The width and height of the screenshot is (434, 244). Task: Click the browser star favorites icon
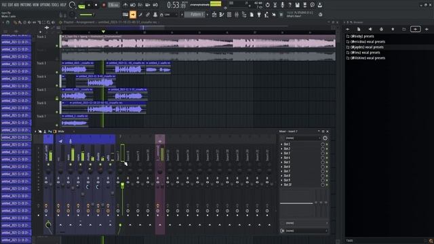(x=393, y=29)
